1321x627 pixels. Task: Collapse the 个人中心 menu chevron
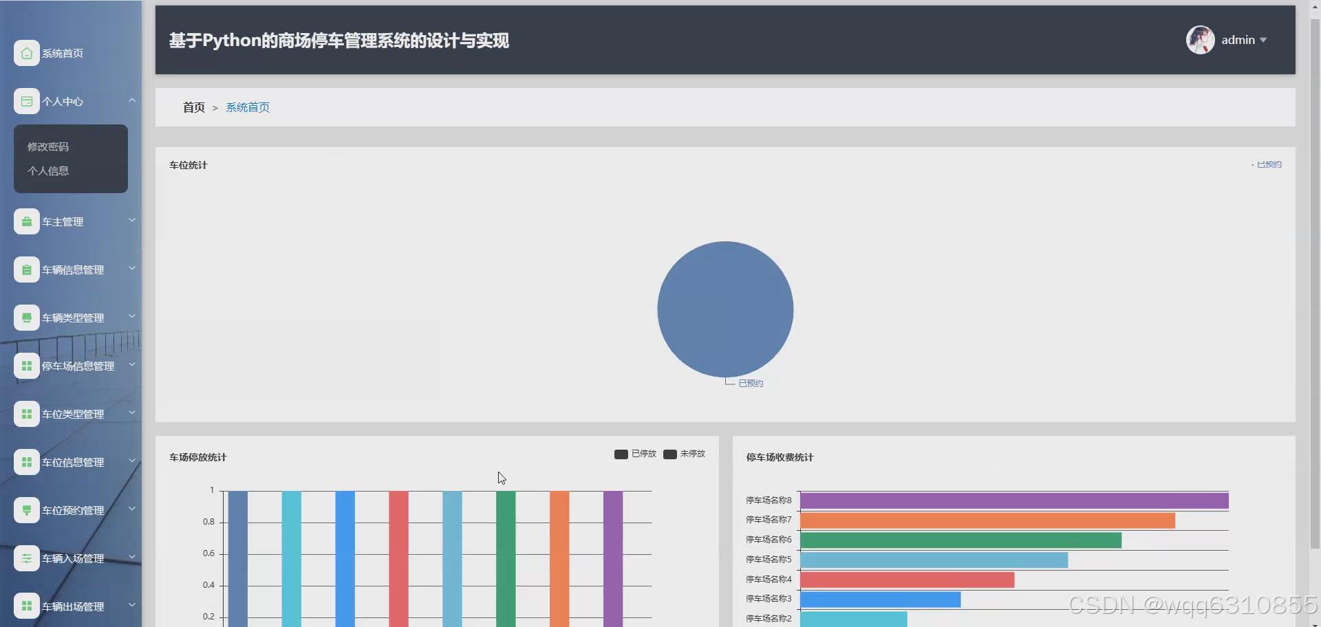point(132,100)
